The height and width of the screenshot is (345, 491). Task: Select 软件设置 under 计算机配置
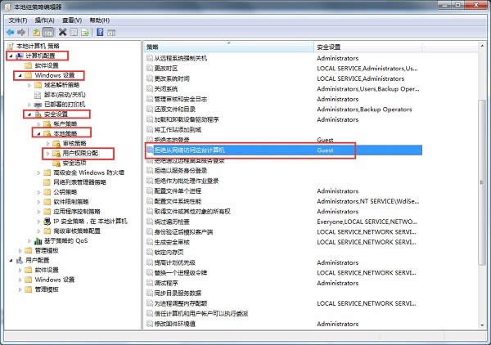[x=47, y=65]
